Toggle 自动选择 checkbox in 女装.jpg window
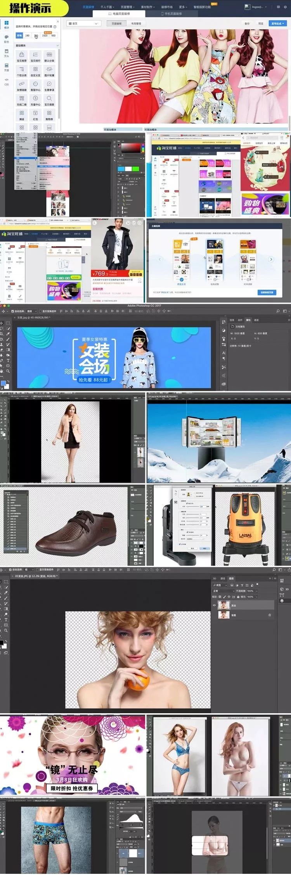 (12, 311)
